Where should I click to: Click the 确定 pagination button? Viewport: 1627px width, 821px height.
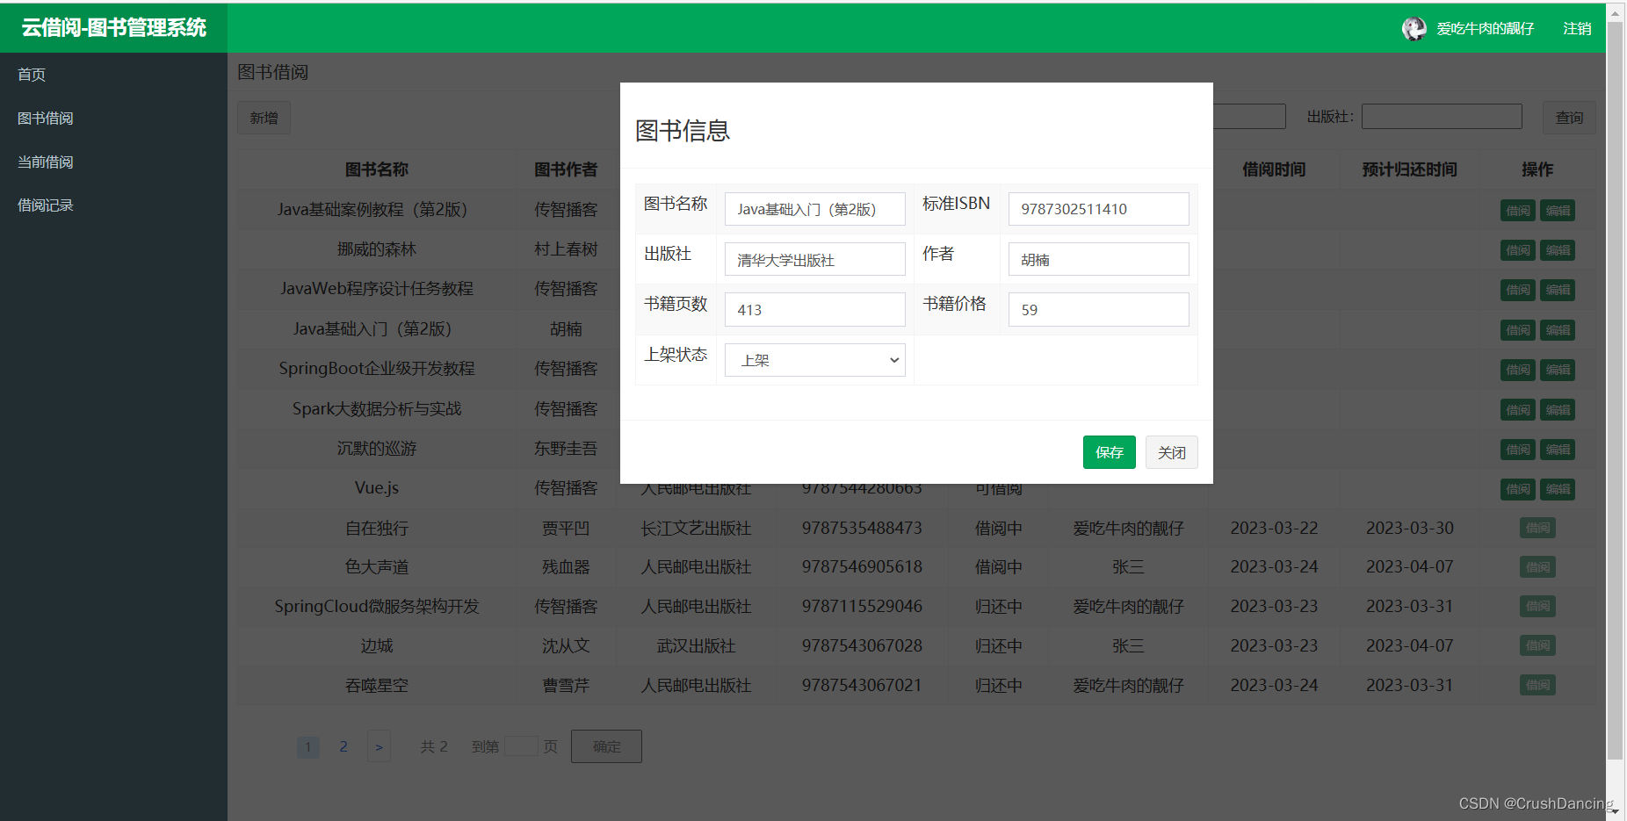(606, 746)
